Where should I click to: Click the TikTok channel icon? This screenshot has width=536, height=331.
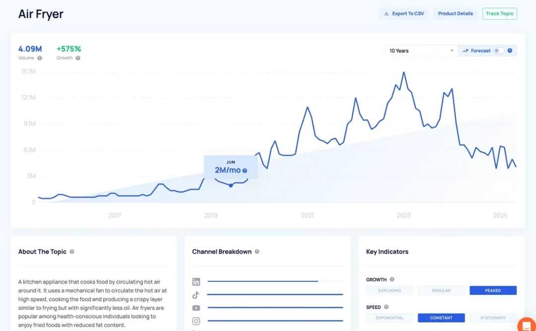tap(196, 295)
